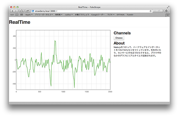Click the About heading

click(x=119, y=43)
